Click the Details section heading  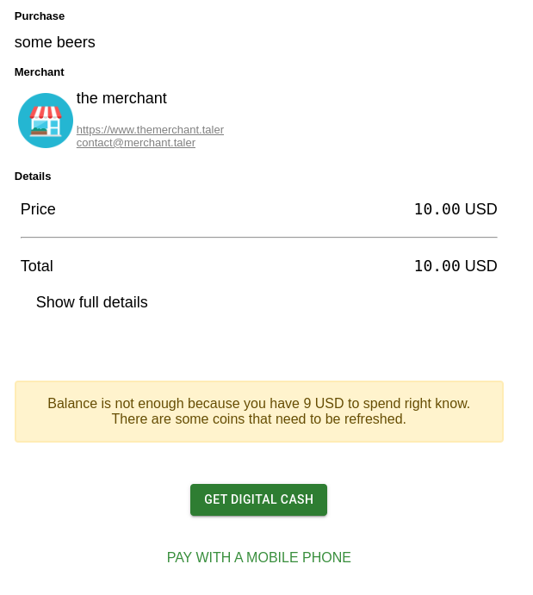click(x=33, y=177)
